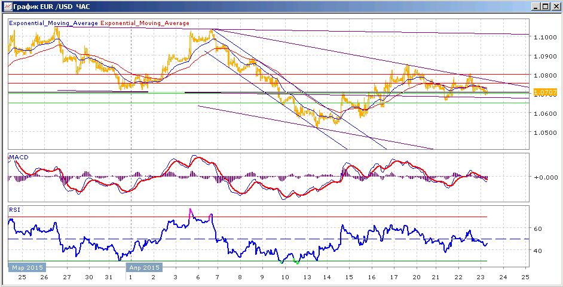This screenshot has width=563, height=287.
Task: Select the red Exponential_Moving_Average label
Action: point(145,23)
